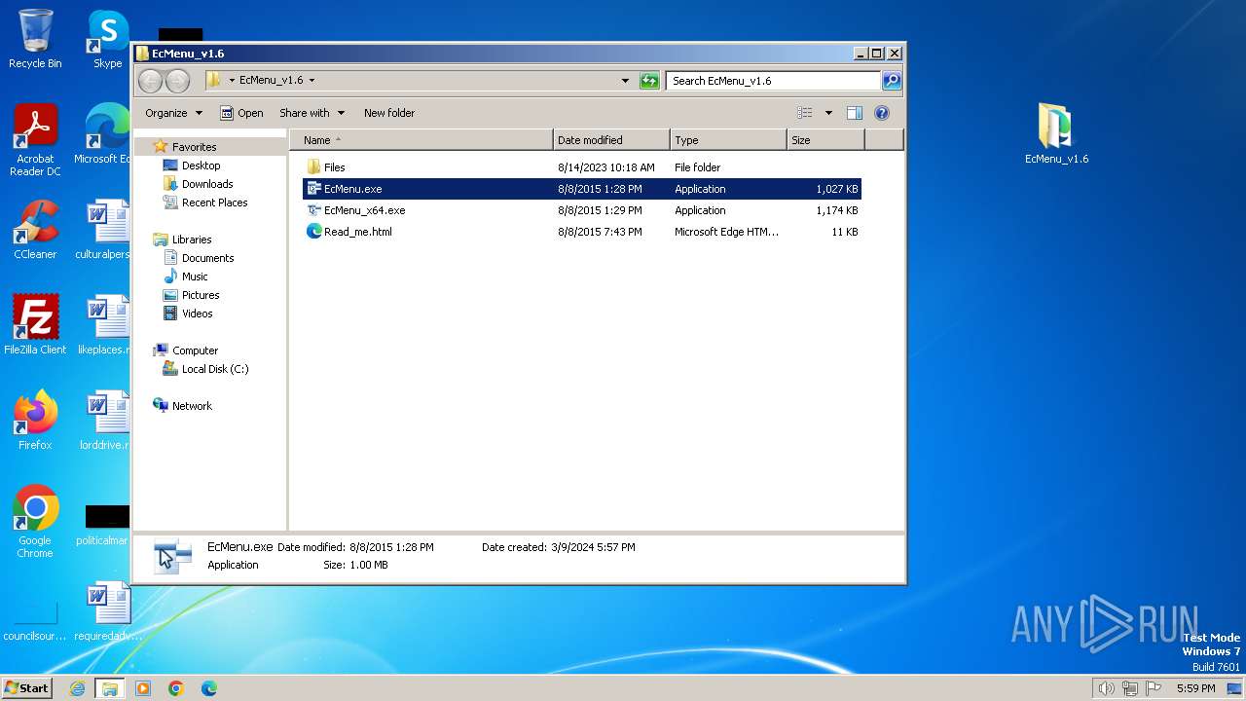Sort by Size column header
This screenshot has height=701, width=1246.
coord(825,140)
